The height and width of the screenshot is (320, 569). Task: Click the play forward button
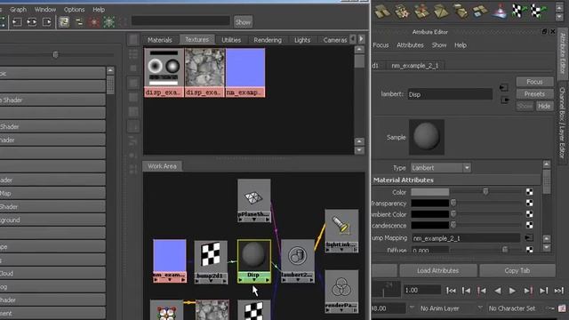[512, 291]
